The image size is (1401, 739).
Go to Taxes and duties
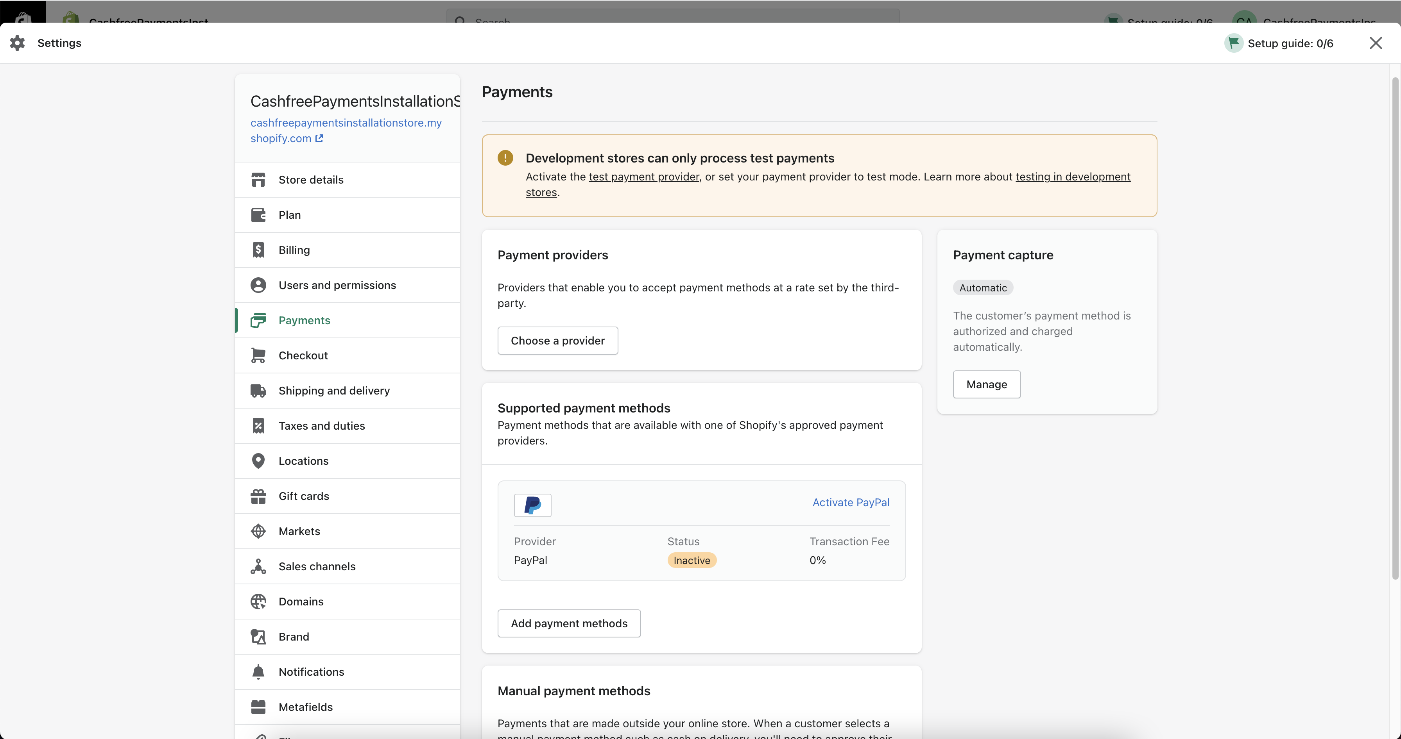click(x=348, y=426)
